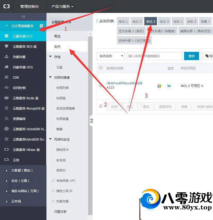This screenshot has width=213, height=220.
Task: Switch to the 华北 1 region tab
Action: [123, 21]
